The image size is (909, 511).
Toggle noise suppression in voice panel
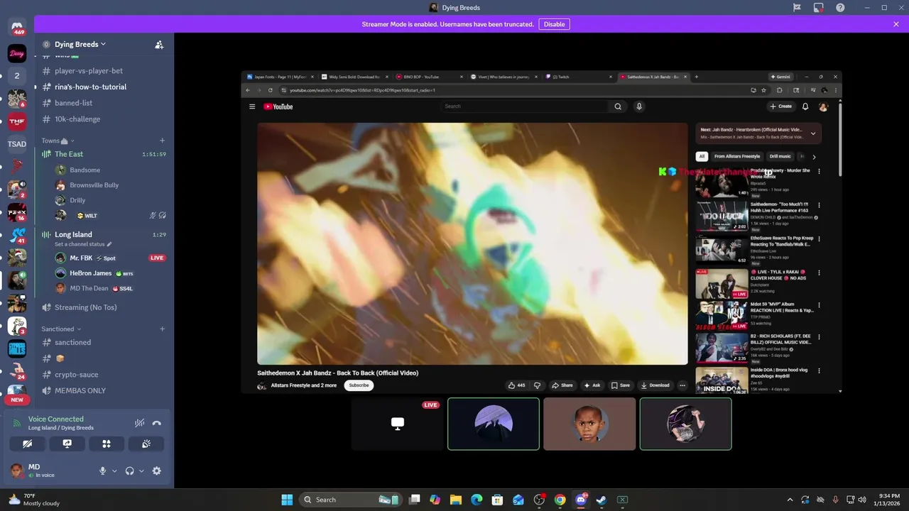tap(139, 423)
